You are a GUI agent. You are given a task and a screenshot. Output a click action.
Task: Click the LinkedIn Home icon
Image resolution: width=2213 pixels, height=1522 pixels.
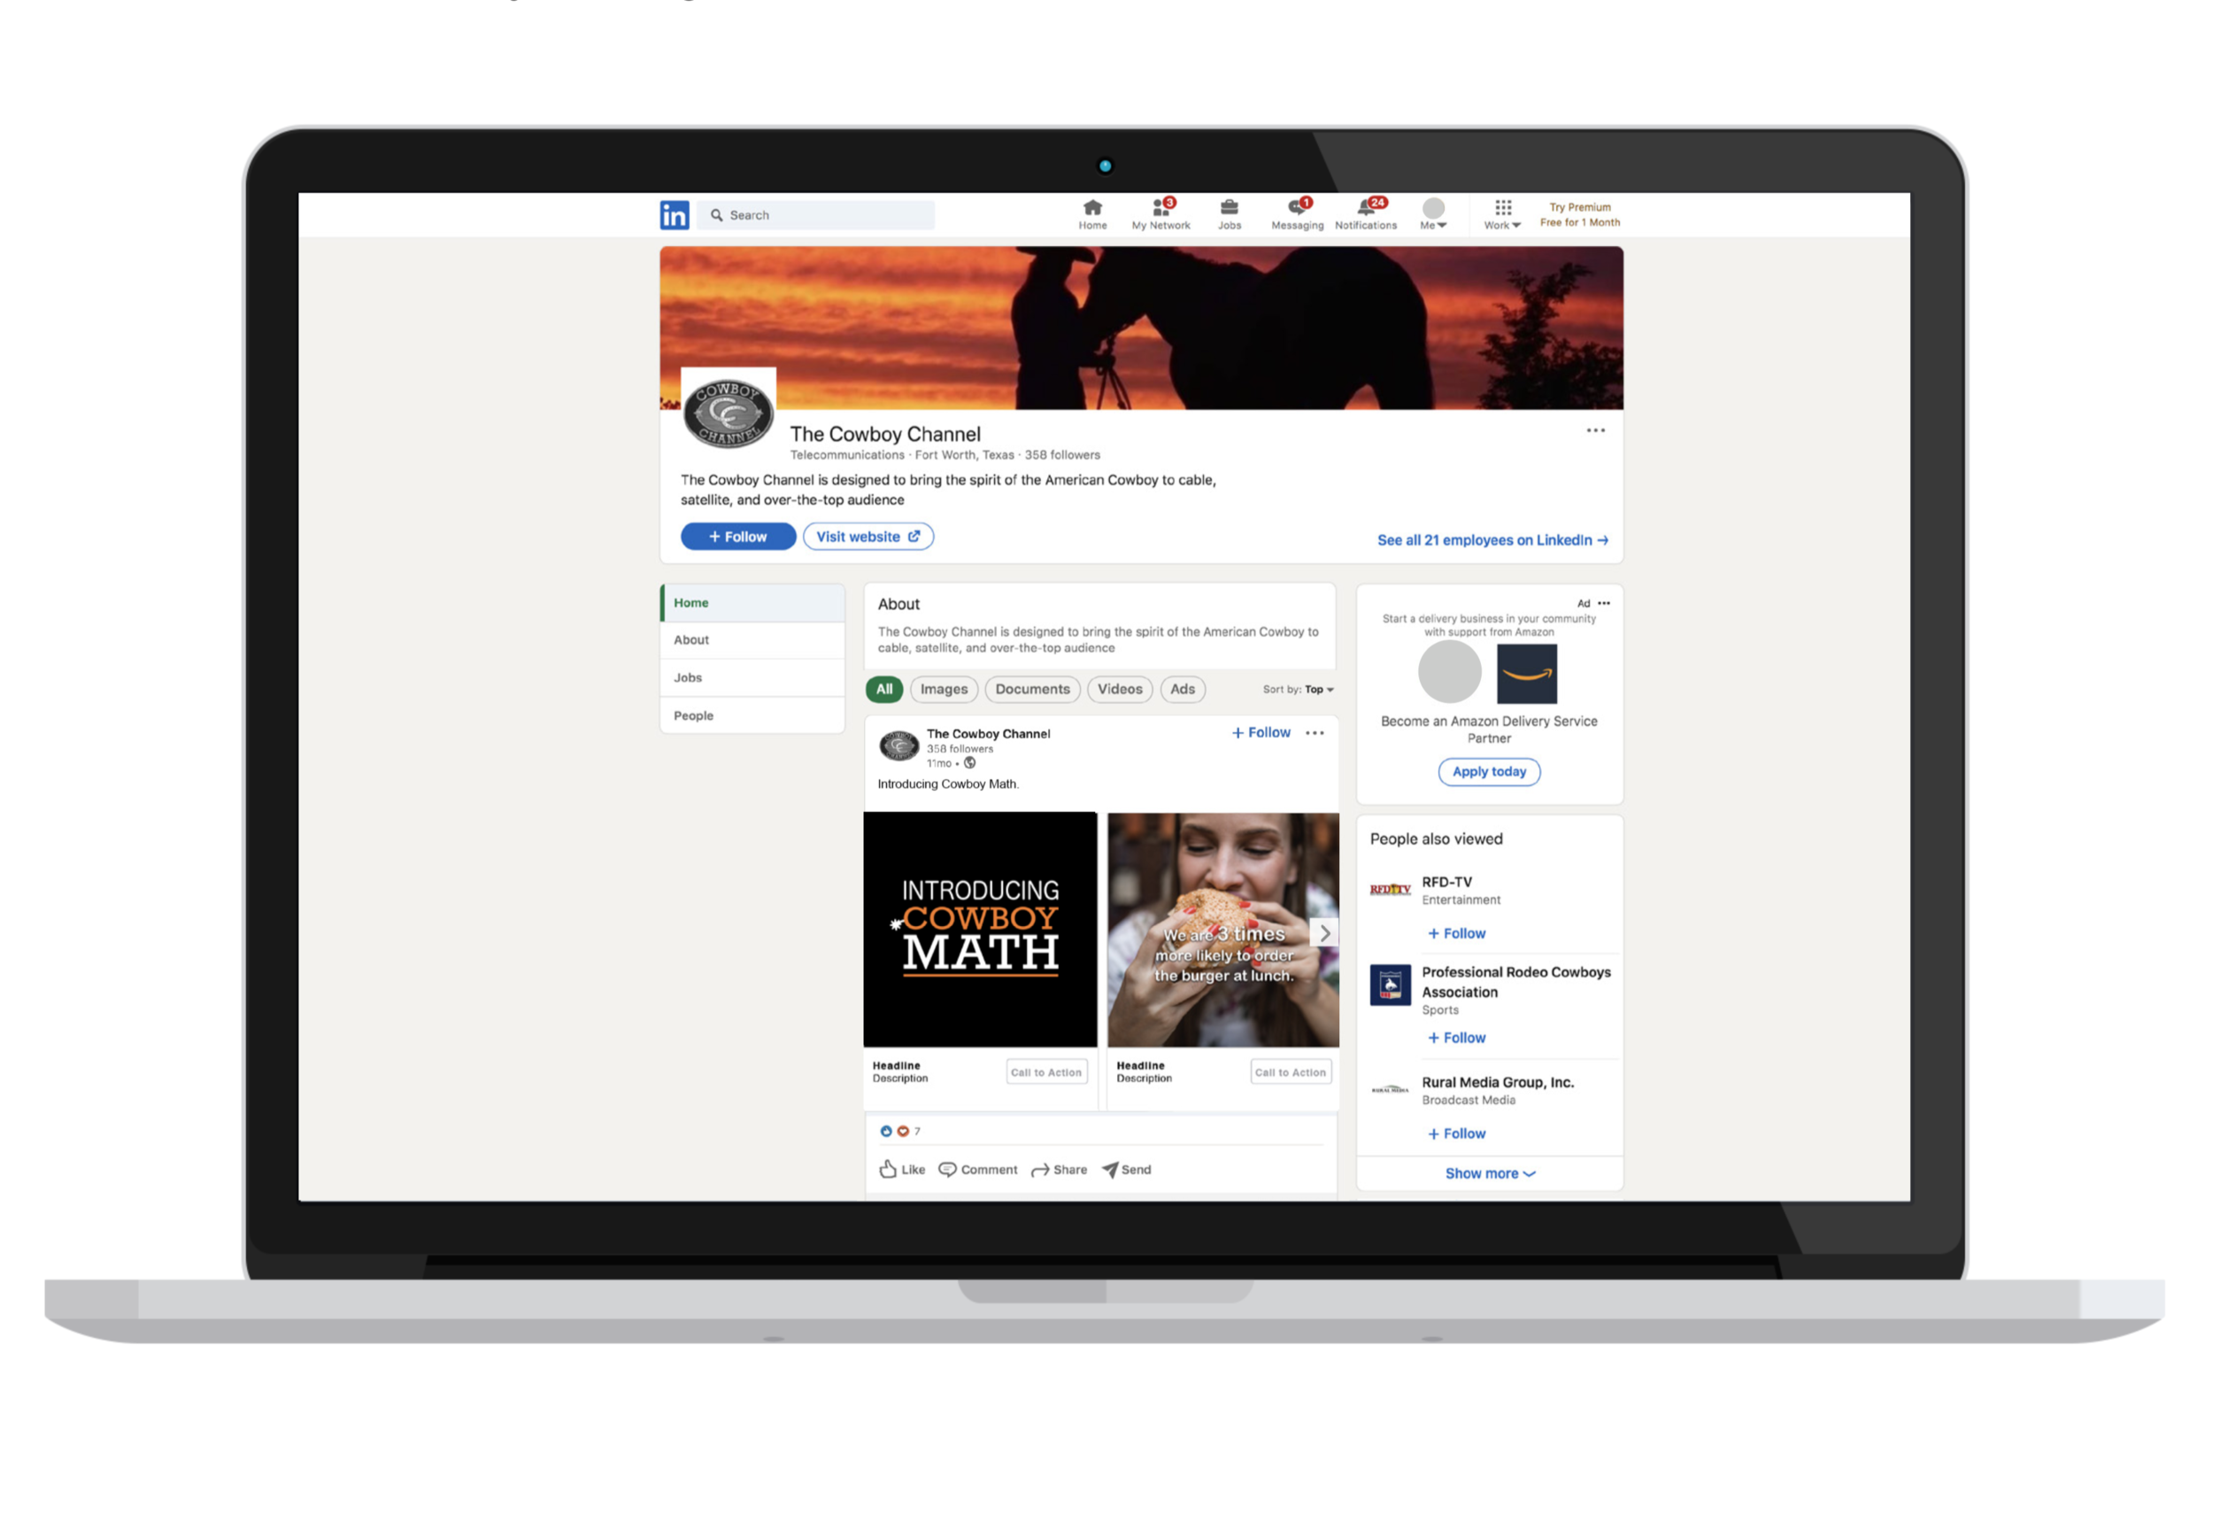click(1092, 212)
